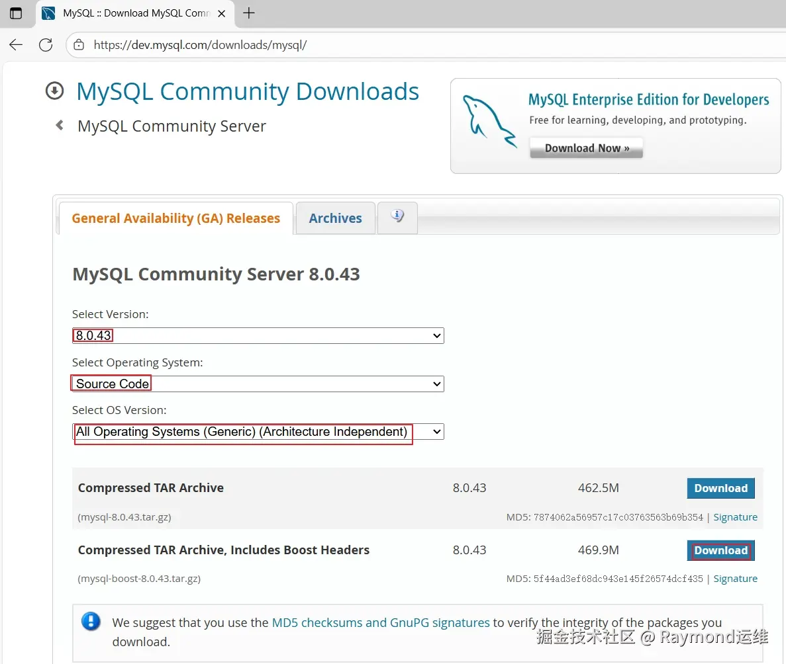Click the Compressed TAR Archive row title
Viewport: 786px width, 664px height.
tap(151, 488)
